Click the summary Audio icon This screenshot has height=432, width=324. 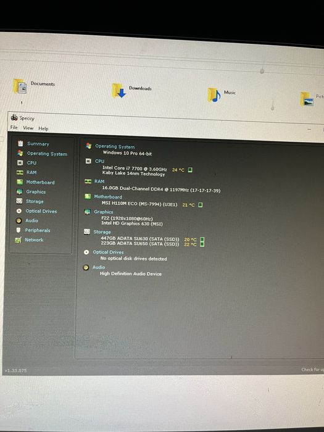86,267
